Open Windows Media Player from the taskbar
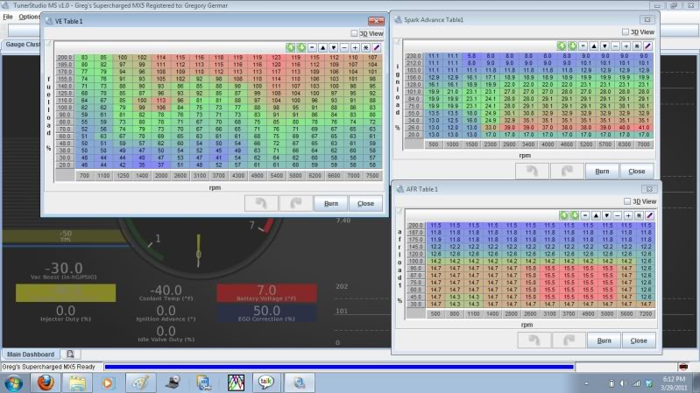This screenshot has width=700, height=393. tap(109, 382)
